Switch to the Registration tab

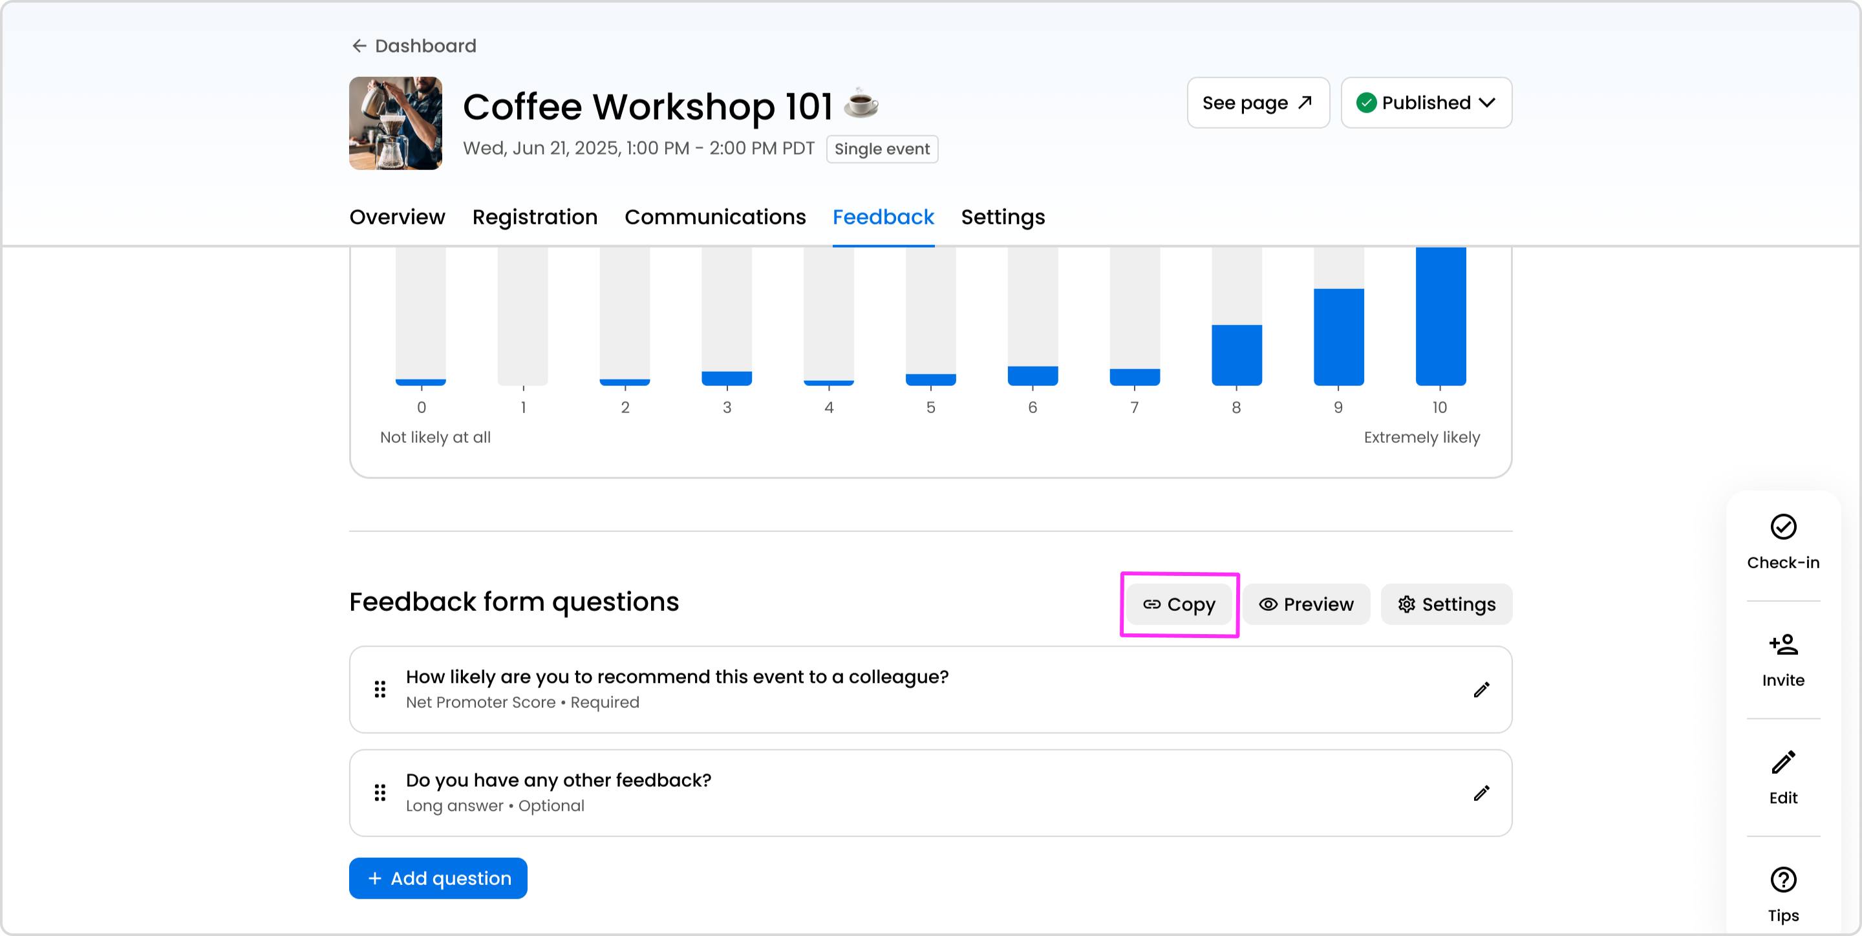[534, 217]
